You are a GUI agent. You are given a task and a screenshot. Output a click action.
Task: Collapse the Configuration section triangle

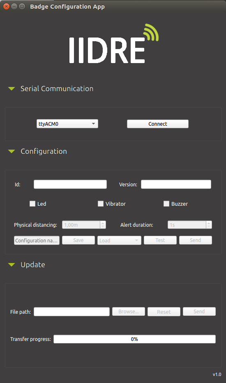pyautogui.click(x=12, y=151)
